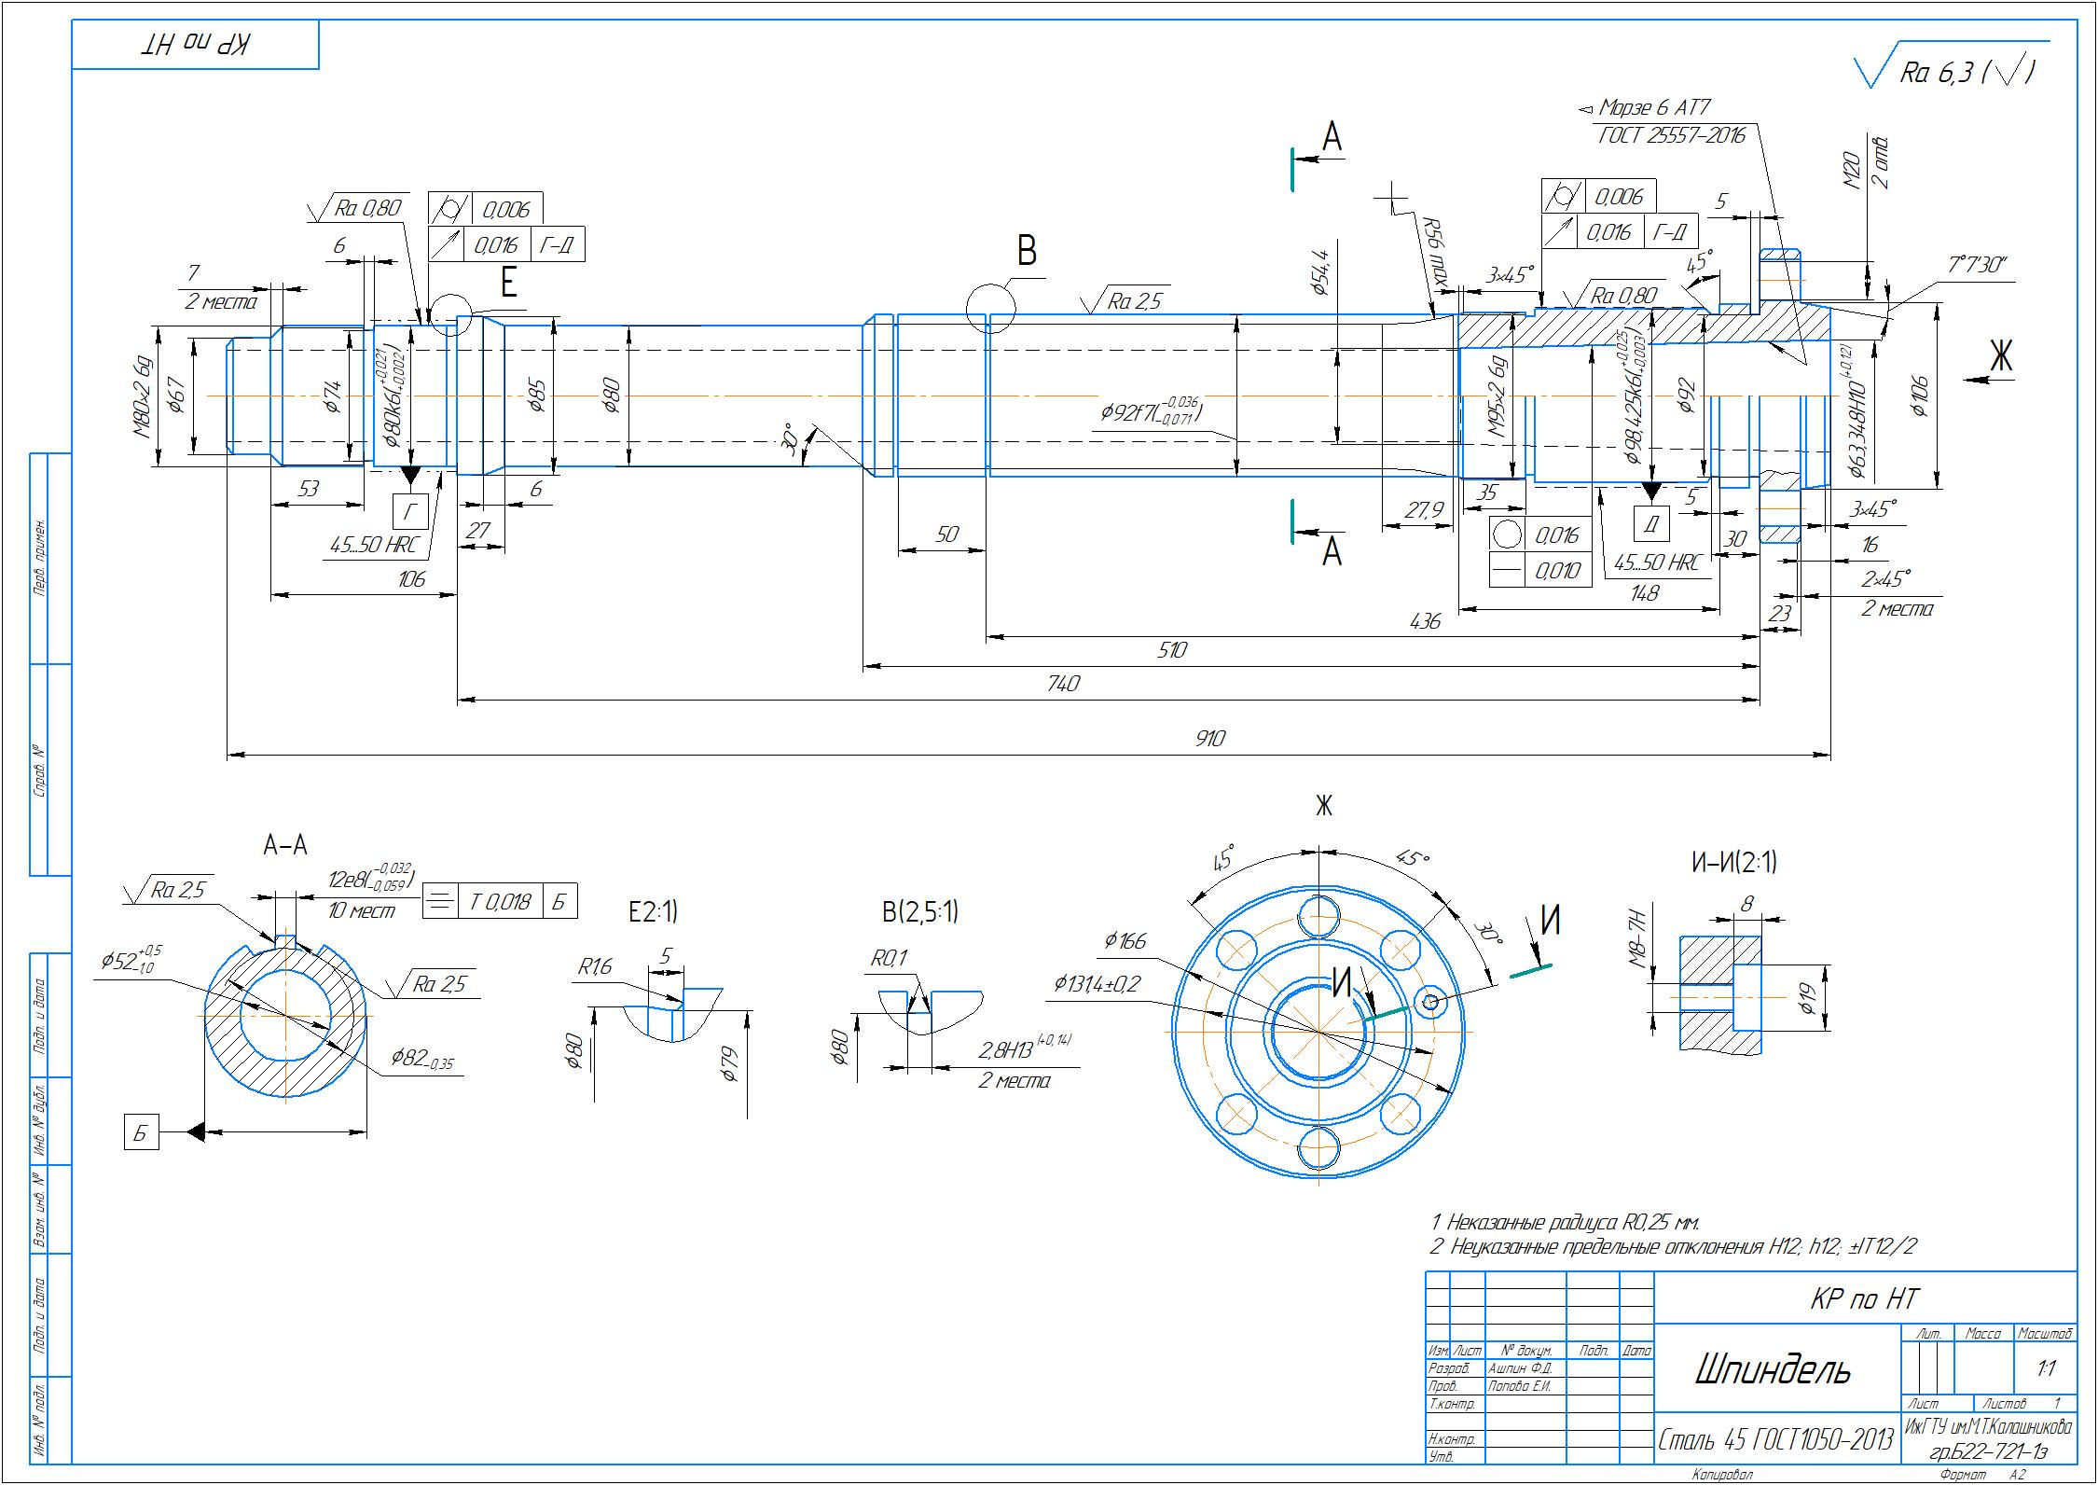Select the standard reference "ГОСТ 25557-2016"
Screen dimensions: 2098x1485
pos(1671,135)
